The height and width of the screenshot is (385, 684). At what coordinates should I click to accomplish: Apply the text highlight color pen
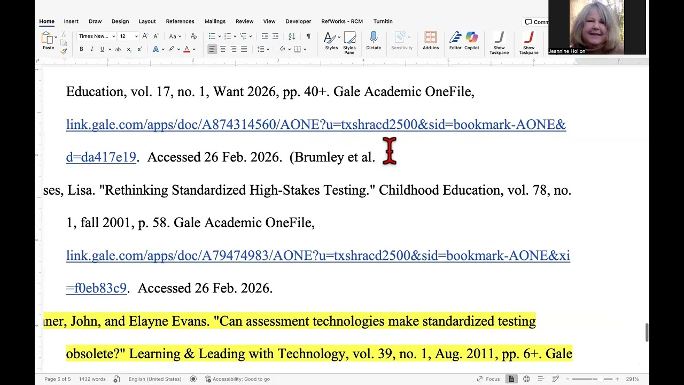click(x=172, y=49)
